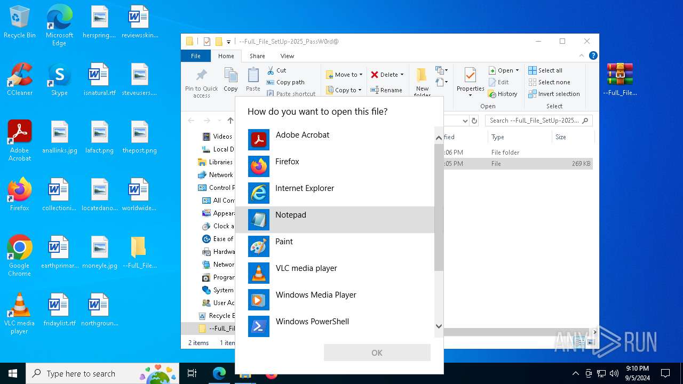The image size is (683, 384).
Task: Expand the Open dropdown in ribbon
Action: (504, 70)
